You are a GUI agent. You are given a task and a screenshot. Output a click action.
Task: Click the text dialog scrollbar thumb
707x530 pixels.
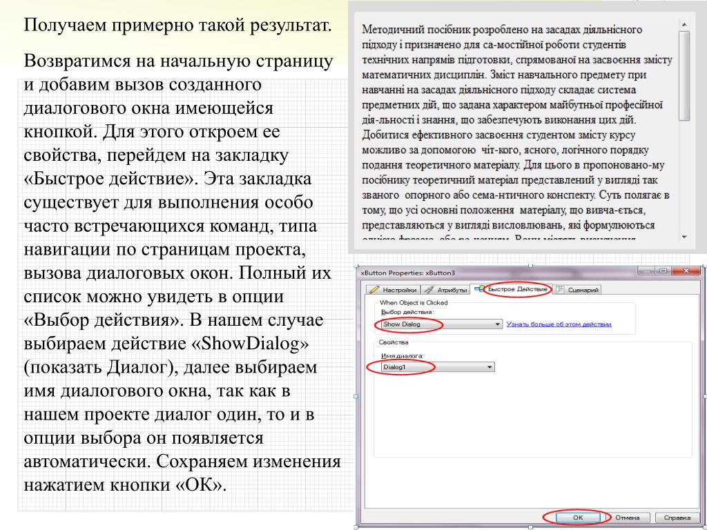click(x=684, y=76)
